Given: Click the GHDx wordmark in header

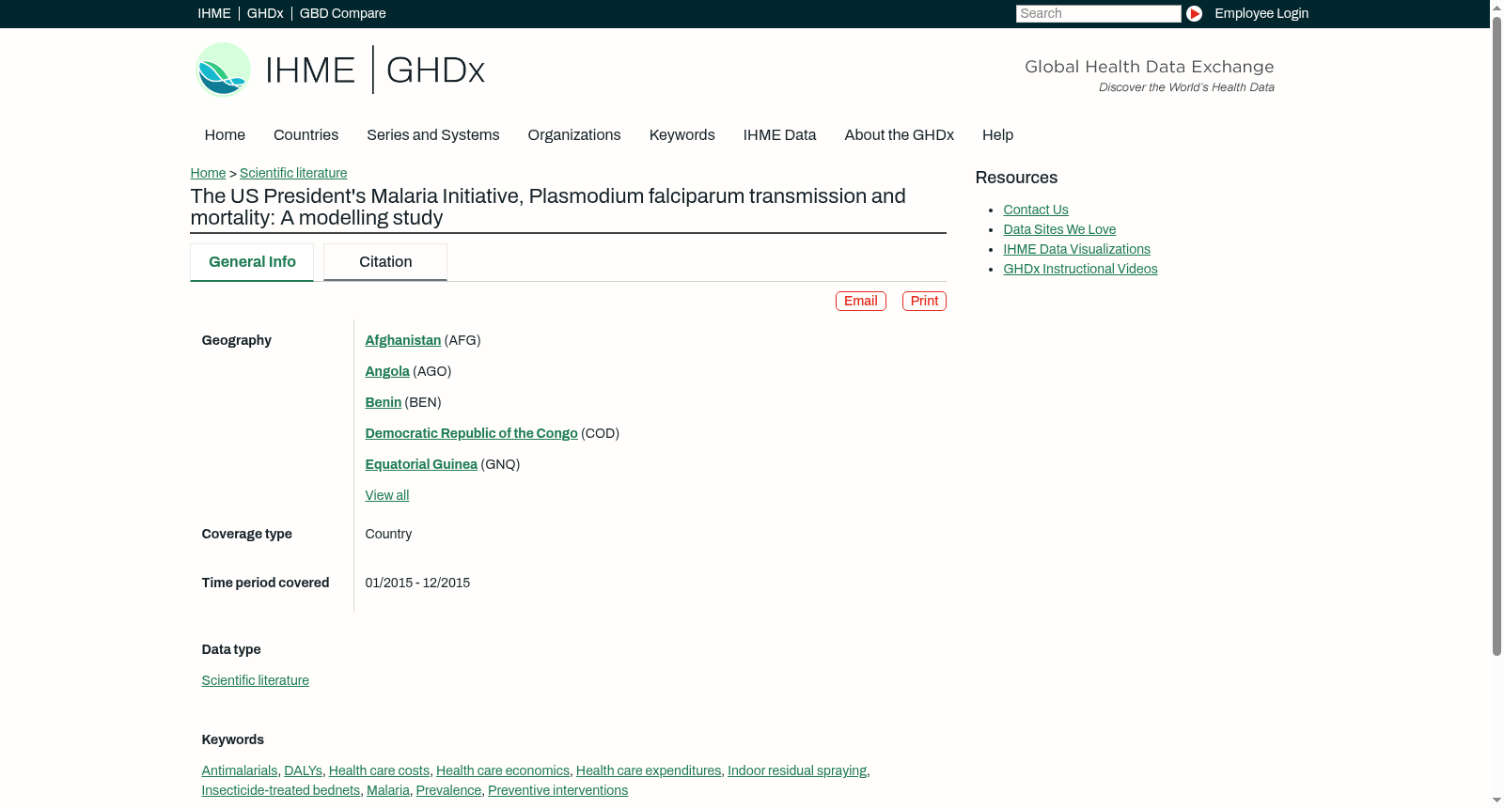Looking at the screenshot, I should [435, 70].
